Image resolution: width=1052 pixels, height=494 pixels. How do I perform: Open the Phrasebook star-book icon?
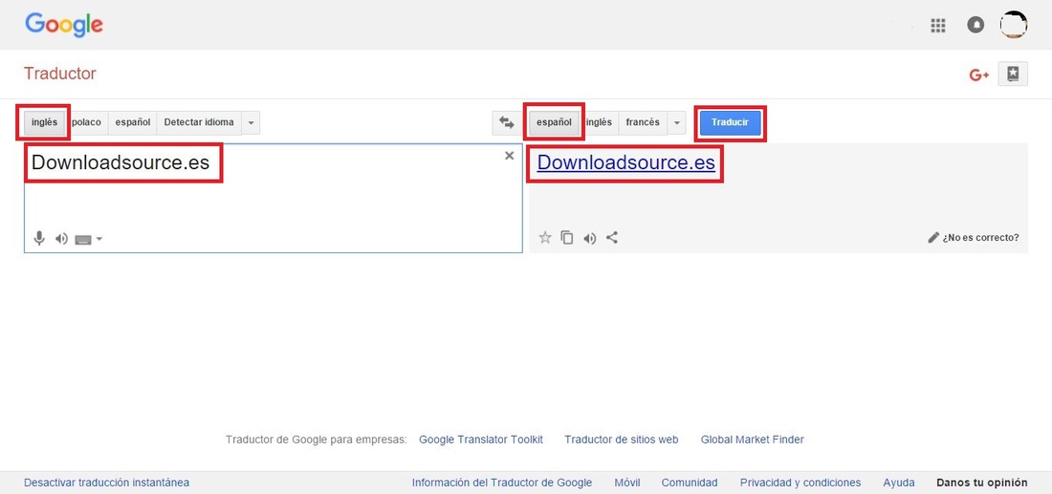[1013, 75]
